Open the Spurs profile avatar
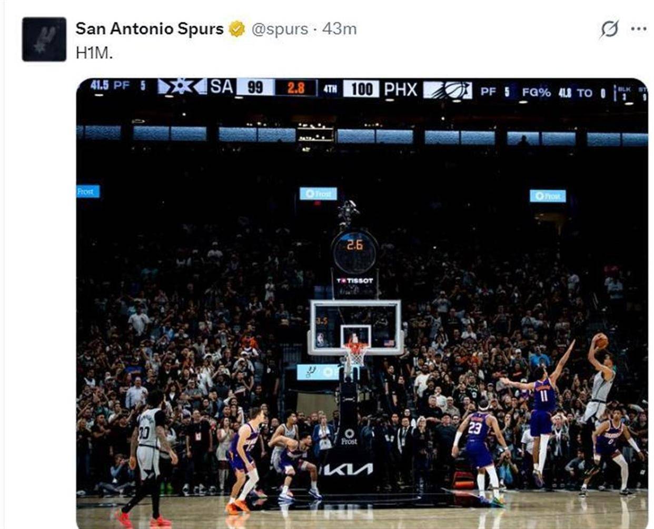The width and height of the screenshot is (654, 529). click(44, 39)
